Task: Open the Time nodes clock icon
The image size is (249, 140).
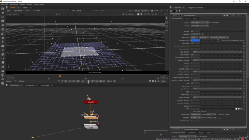Action: 3,17
